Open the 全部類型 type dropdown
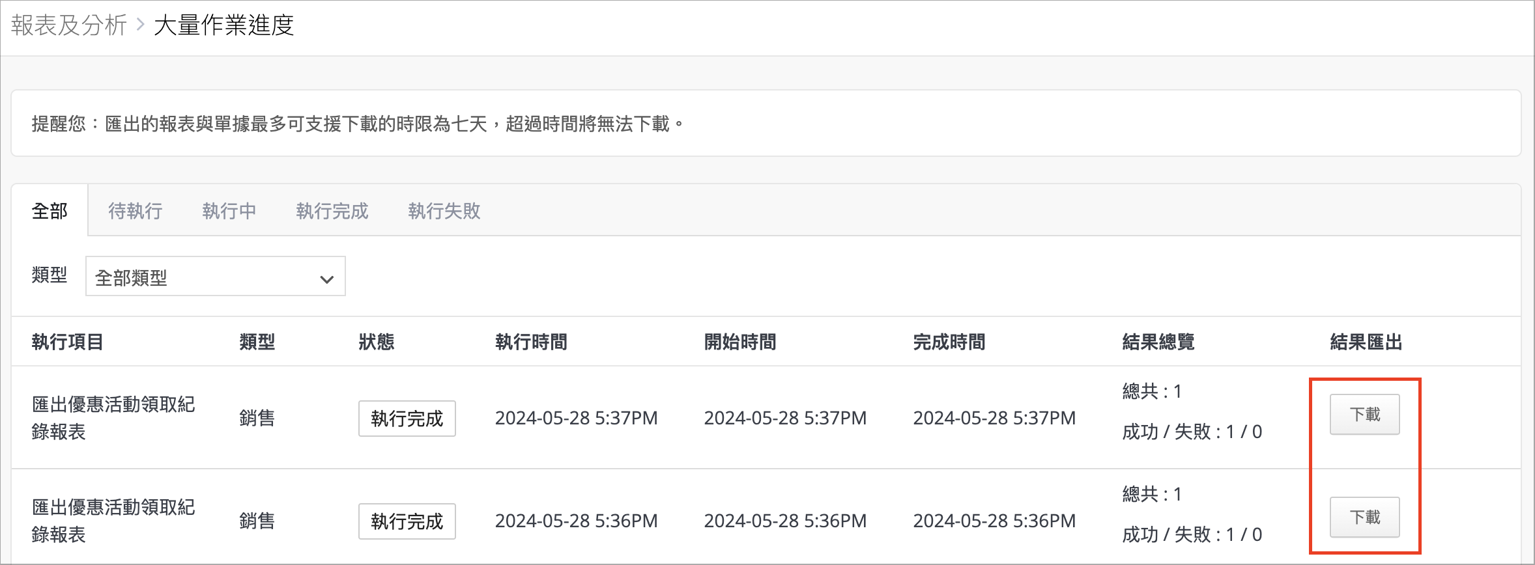This screenshot has height=565, width=1535. point(216,277)
